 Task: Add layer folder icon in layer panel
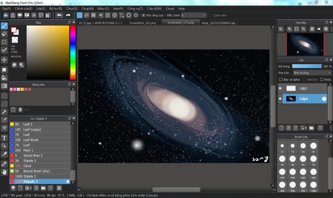(x=311, y=128)
